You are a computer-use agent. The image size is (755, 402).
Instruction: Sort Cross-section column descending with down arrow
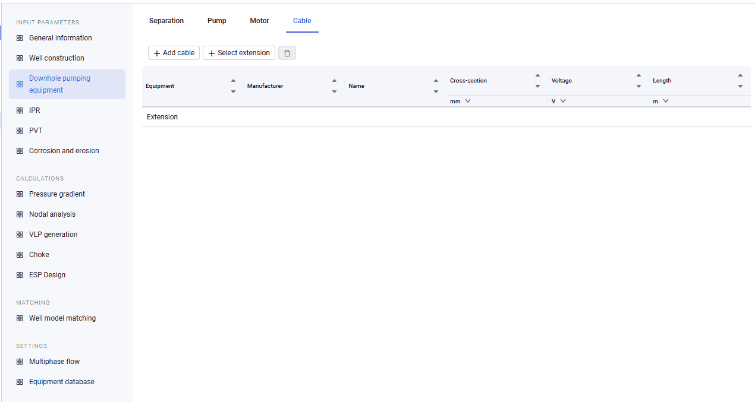[537, 86]
